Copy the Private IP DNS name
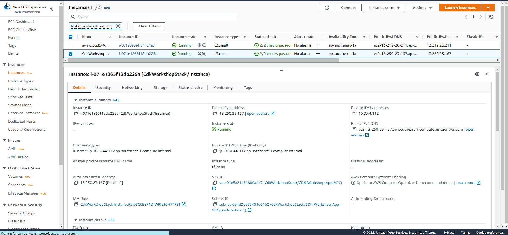The height and width of the screenshot is (235, 508). (x=215, y=151)
